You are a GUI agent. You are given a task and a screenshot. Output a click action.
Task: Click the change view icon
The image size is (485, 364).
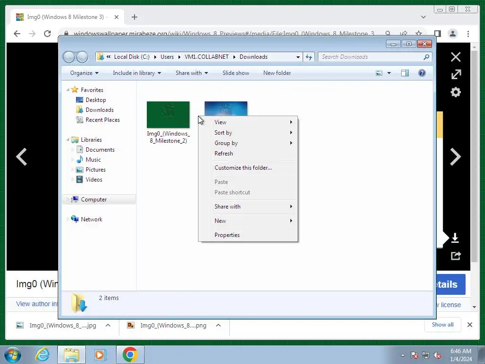click(379, 73)
